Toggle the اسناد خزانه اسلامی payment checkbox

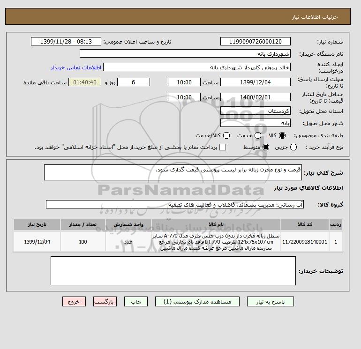[223, 147]
